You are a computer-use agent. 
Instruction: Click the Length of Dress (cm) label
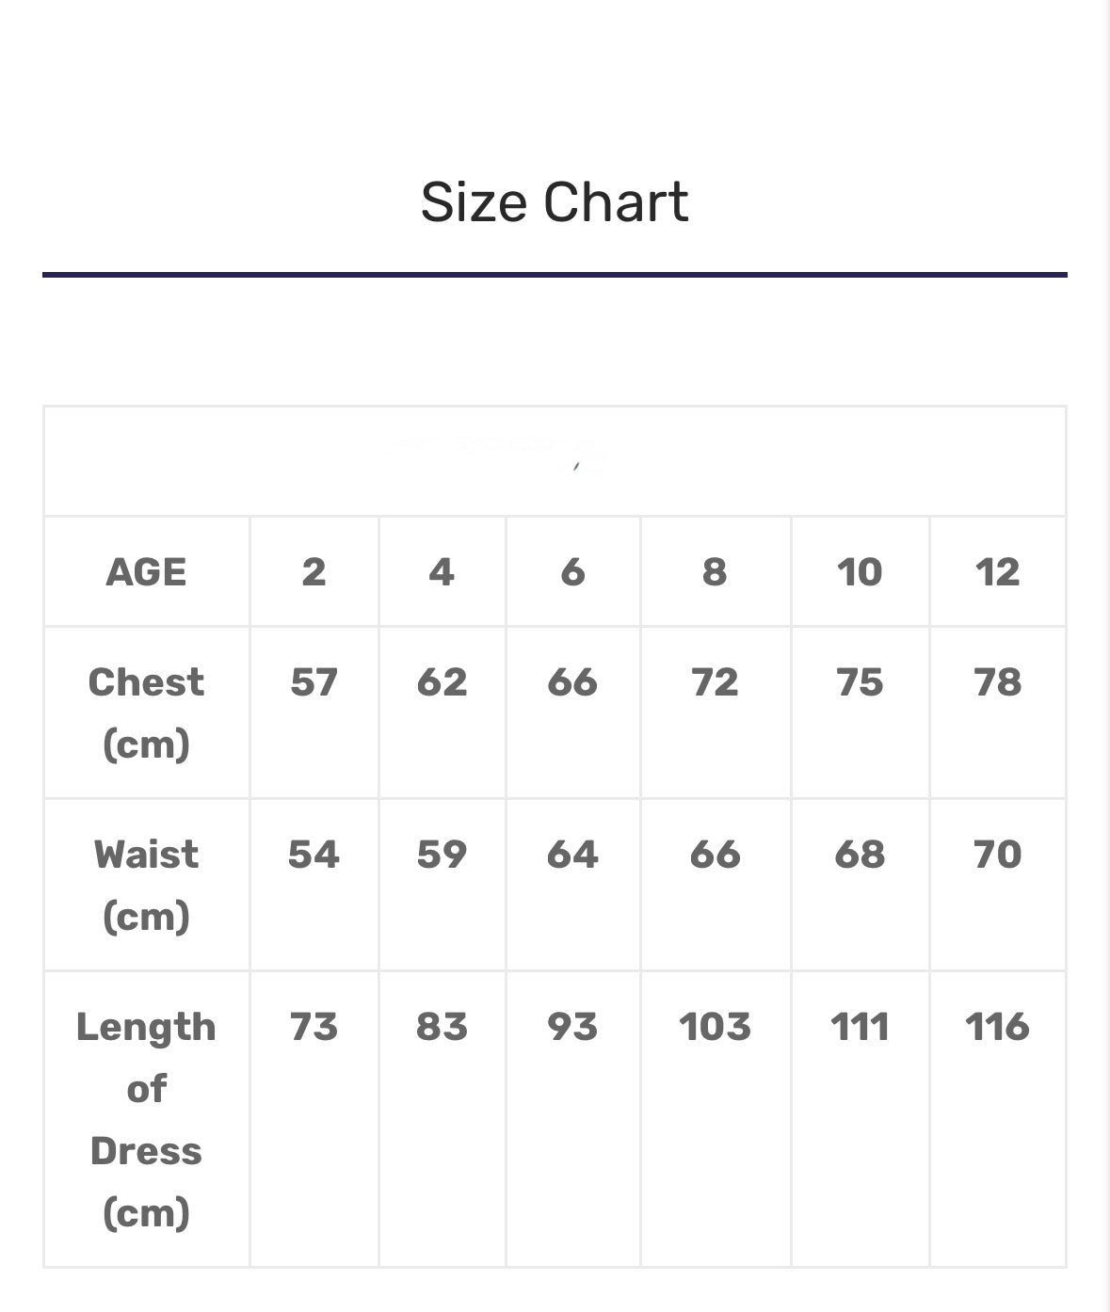(146, 1119)
